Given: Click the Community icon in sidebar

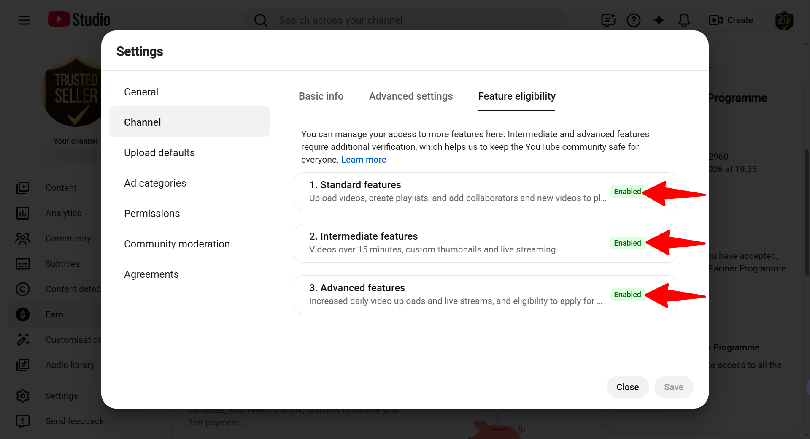Looking at the screenshot, I should click(23, 238).
